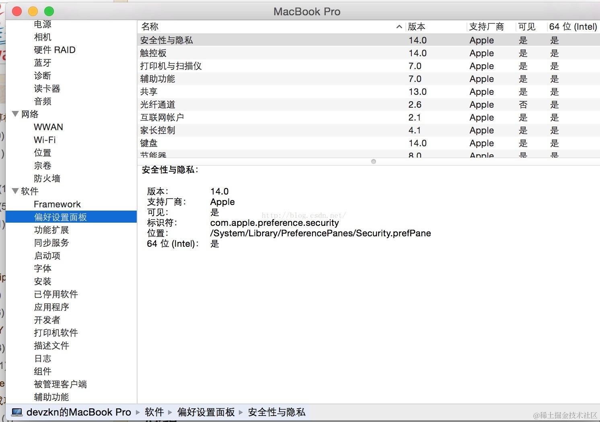Sort by the 64 位 (Intel) column header

point(573,27)
